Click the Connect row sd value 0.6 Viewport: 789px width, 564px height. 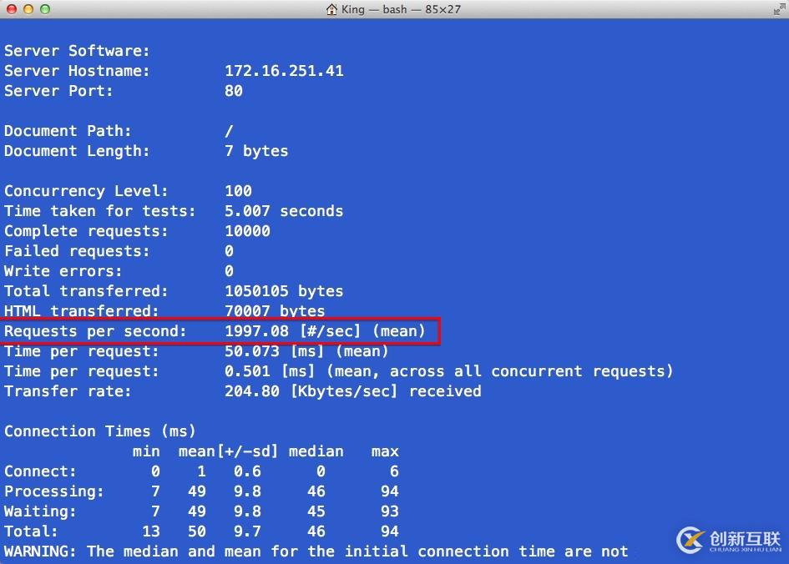(x=247, y=471)
